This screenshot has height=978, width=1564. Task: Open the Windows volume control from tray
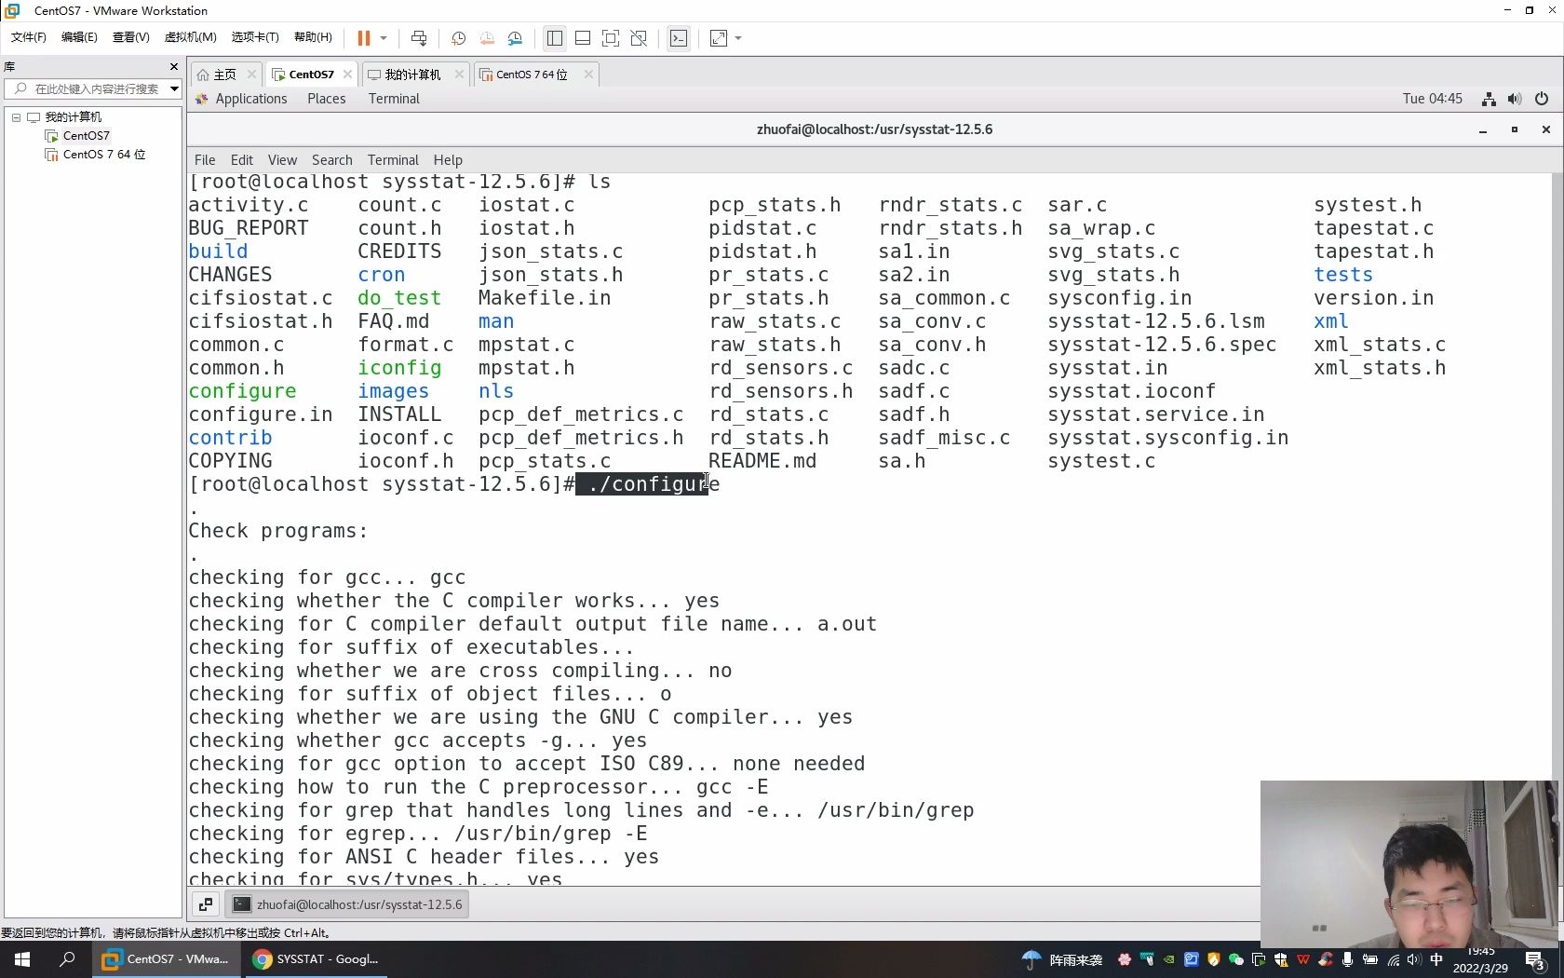[x=1413, y=960]
